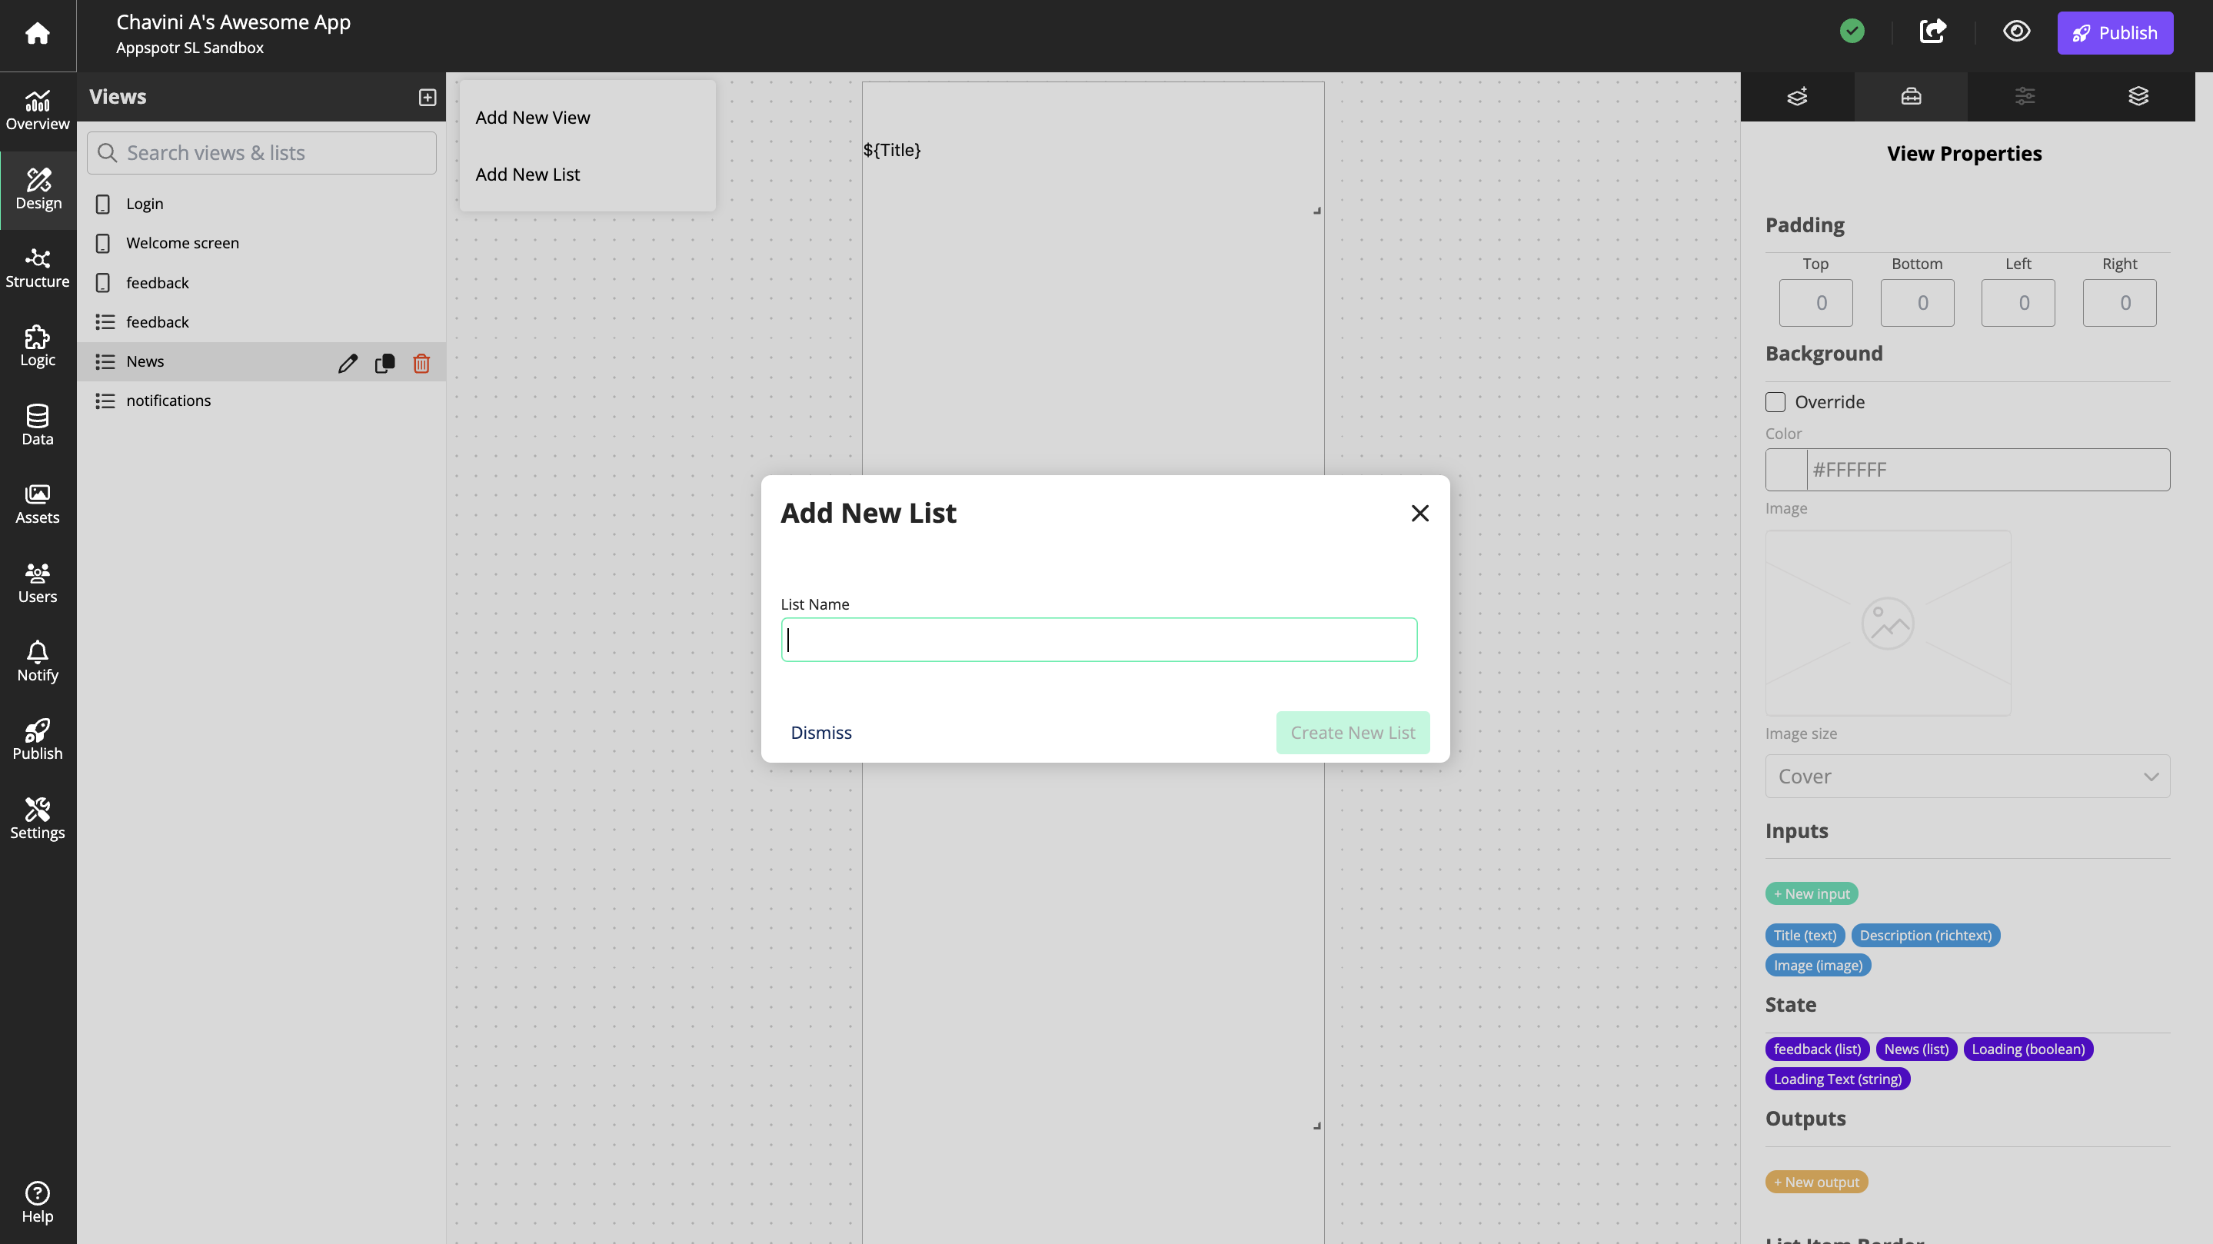Select Add New View menu item
Viewport: 2213px width, 1244px height.
pyautogui.click(x=587, y=118)
